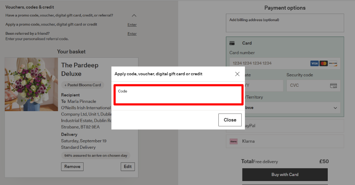This screenshot has height=185, width=355.
Task: Select the Klarna payment option
Action: (285, 141)
